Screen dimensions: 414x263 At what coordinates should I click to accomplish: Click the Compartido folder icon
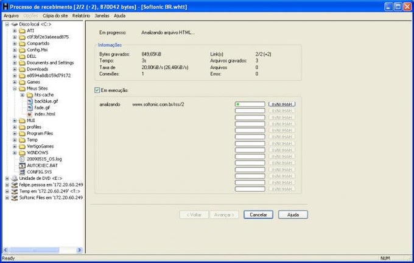pyautogui.click(x=22, y=44)
